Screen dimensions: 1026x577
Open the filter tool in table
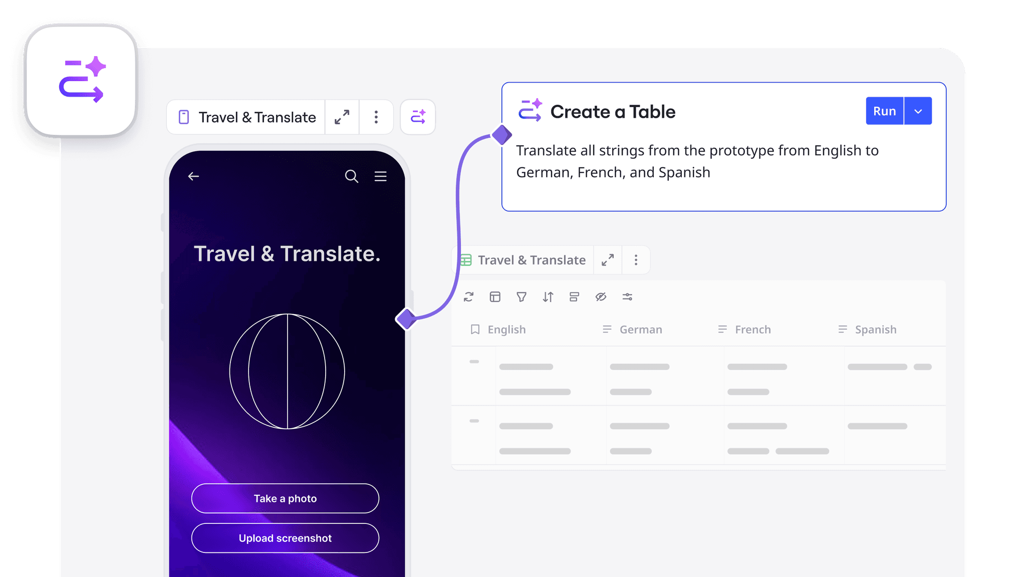coord(522,297)
